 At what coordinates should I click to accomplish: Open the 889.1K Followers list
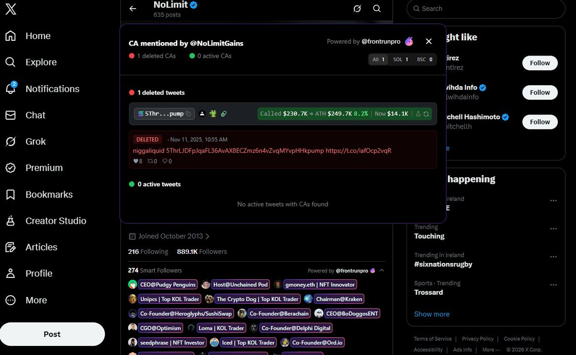pos(202,252)
